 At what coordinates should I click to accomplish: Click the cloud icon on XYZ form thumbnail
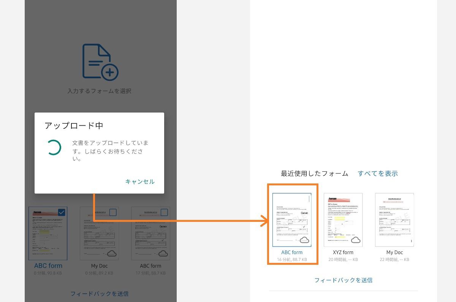click(356, 240)
